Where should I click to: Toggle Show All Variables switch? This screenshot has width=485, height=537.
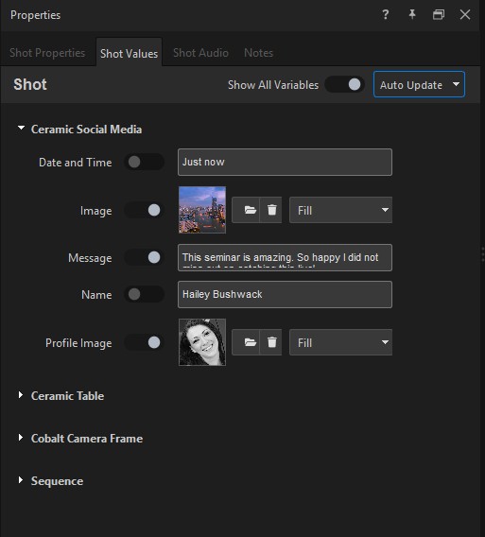click(x=344, y=84)
